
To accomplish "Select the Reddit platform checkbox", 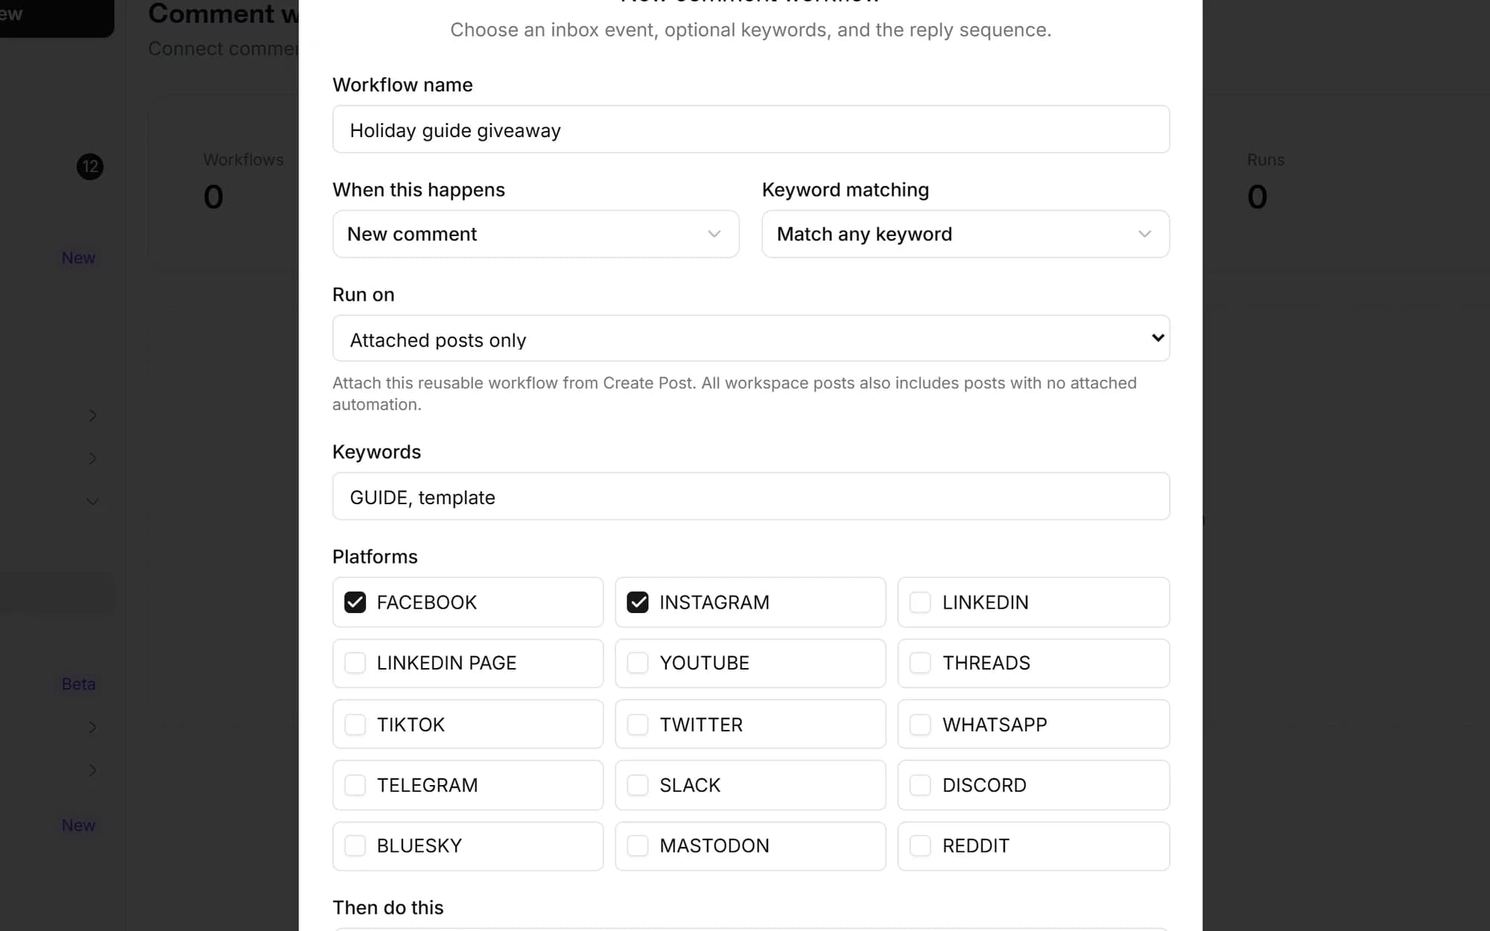I will 920,845.
